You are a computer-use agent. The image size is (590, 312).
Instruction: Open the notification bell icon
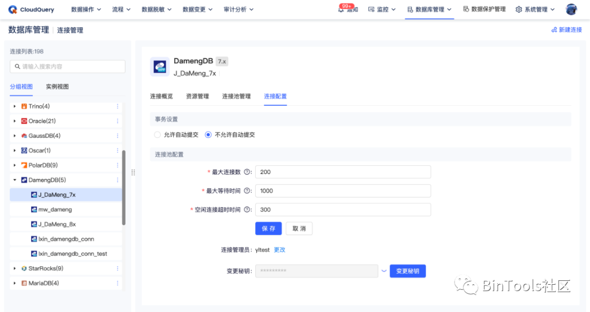[341, 9]
